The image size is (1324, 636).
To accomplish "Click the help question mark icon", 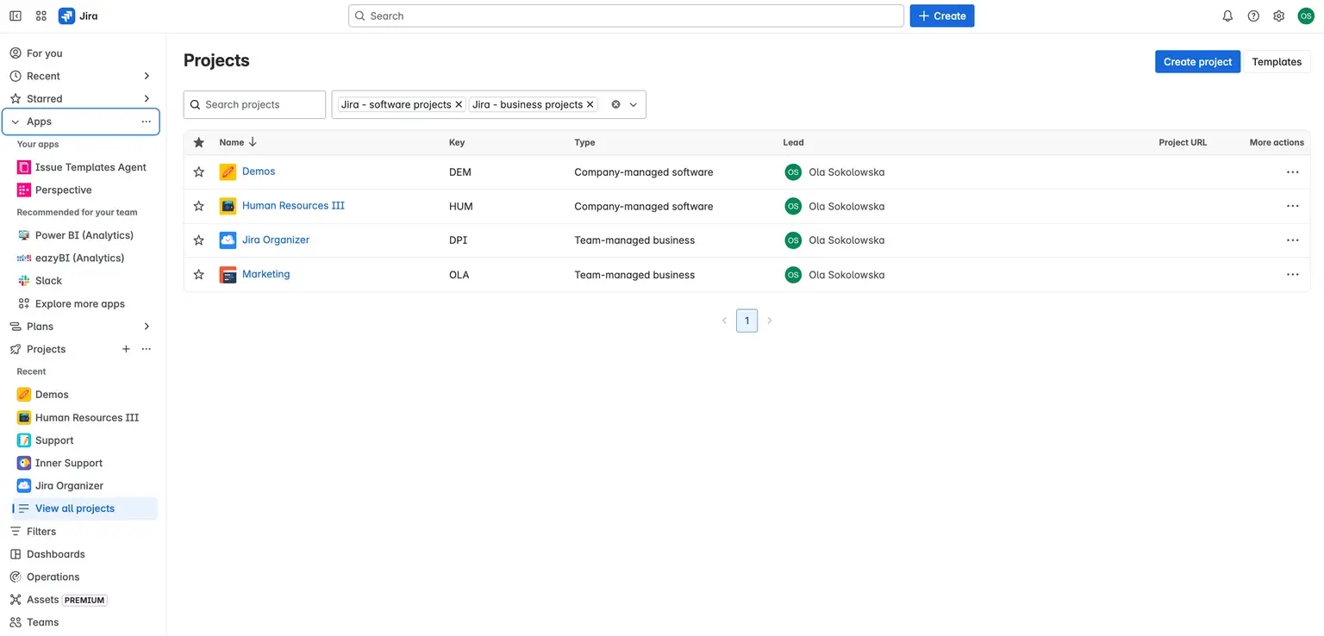I will click(x=1252, y=16).
